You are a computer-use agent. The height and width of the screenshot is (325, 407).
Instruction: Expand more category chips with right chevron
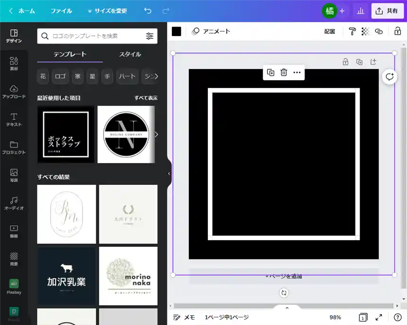point(156,76)
